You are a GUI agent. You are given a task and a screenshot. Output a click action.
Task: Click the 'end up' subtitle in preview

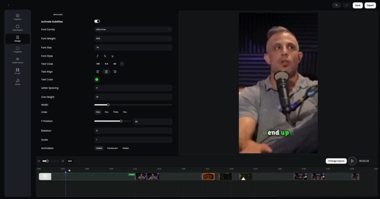(x=278, y=133)
